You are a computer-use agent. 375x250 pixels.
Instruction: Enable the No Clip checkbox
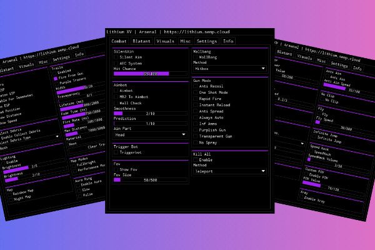(323, 99)
